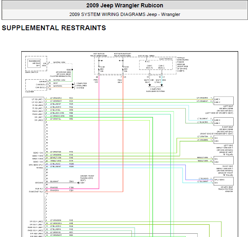
Task: Click the 'LT GRN/WHT' wire label at pin 2
Action: (x=56, y=101)
